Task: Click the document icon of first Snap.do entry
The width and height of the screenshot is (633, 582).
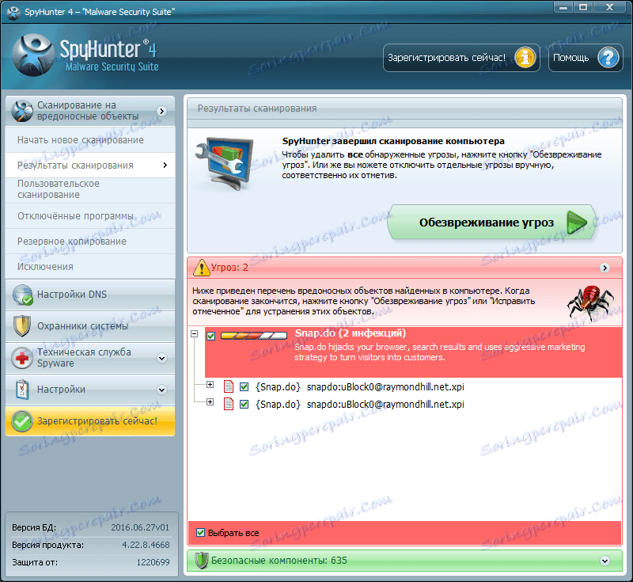Action: click(x=229, y=387)
